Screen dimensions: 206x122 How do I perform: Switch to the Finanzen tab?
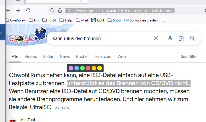[103, 56]
